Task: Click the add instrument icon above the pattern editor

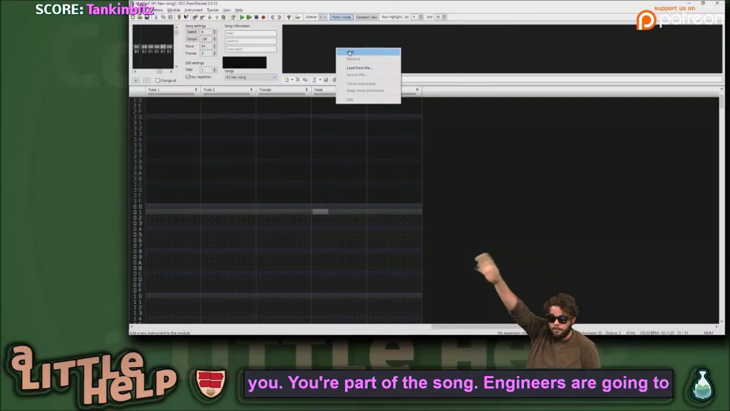Action: [287, 80]
